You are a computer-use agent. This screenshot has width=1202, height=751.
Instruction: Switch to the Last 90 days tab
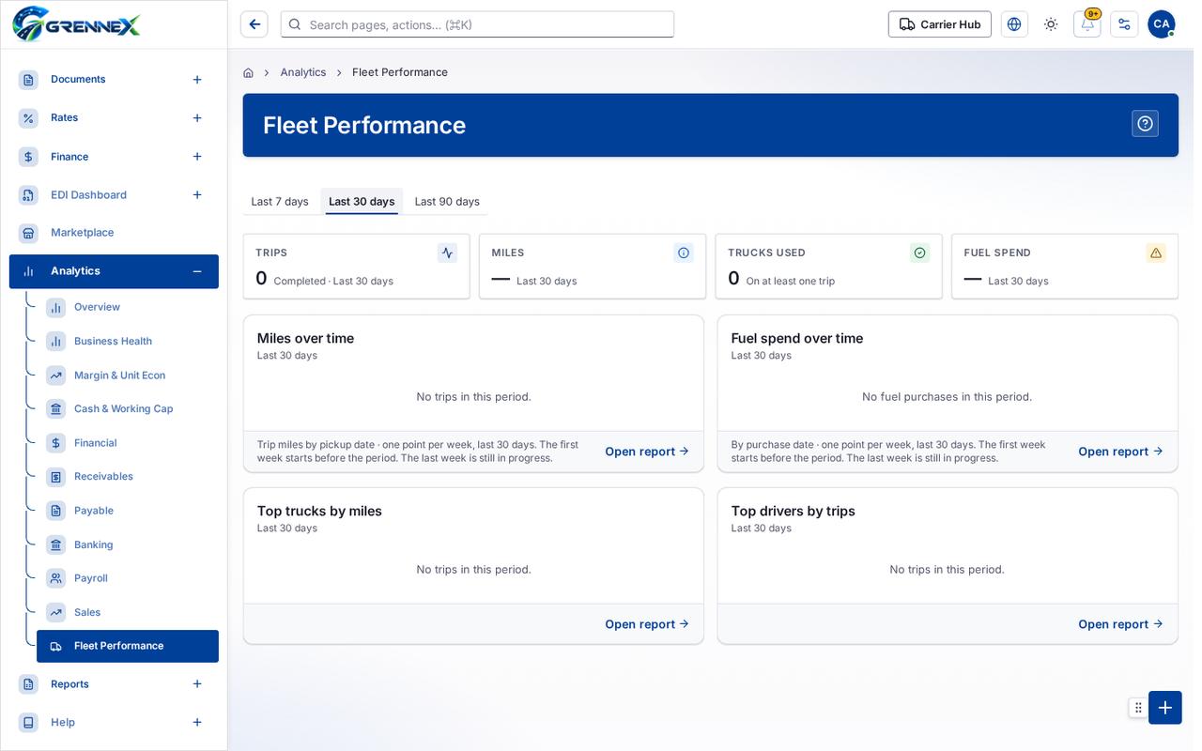(447, 201)
